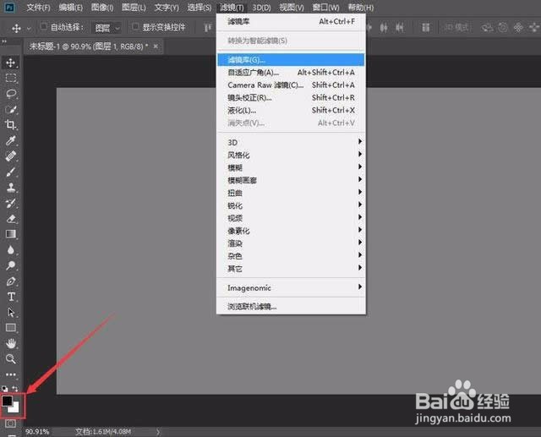
Task: Select the Horizontal Type tool
Action: (11, 297)
